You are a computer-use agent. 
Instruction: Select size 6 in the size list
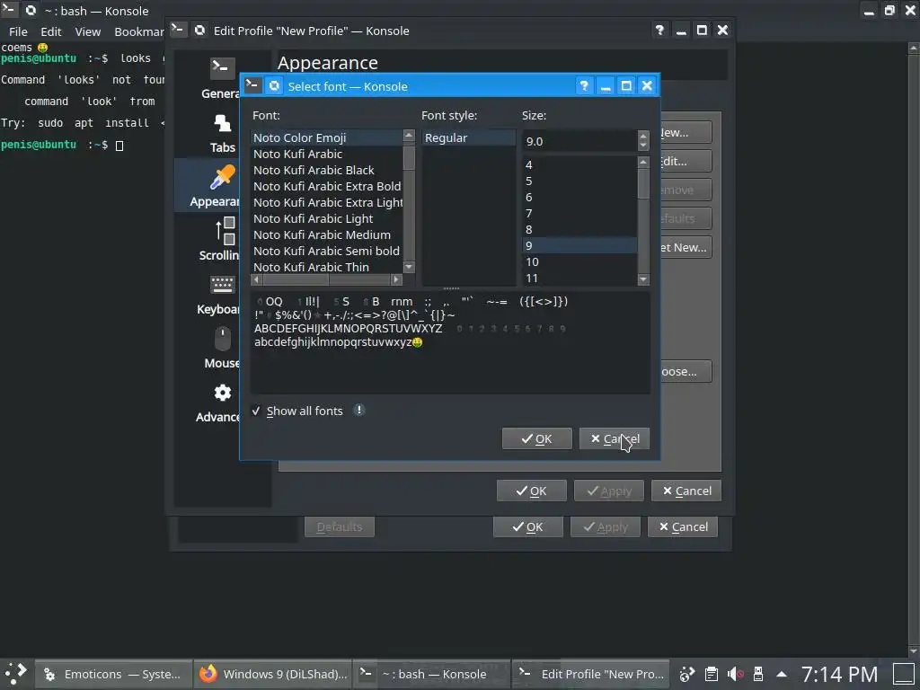tap(579, 197)
